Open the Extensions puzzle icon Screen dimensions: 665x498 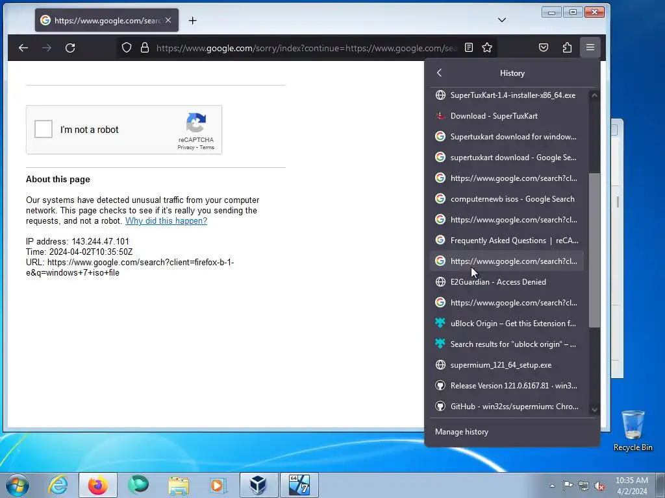pyautogui.click(x=567, y=47)
